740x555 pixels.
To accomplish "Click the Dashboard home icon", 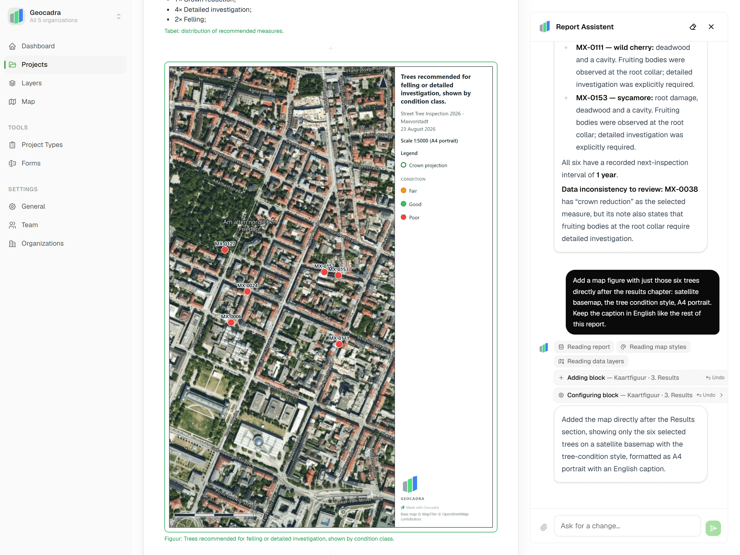I will (x=12, y=46).
